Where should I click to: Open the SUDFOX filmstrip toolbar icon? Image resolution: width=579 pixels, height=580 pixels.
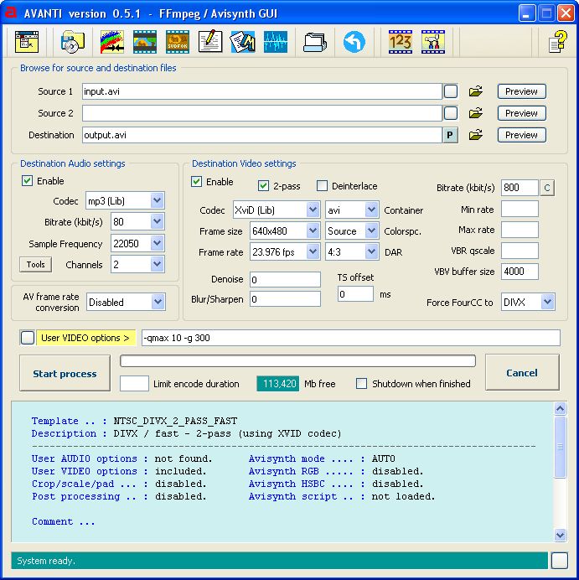click(178, 42)
